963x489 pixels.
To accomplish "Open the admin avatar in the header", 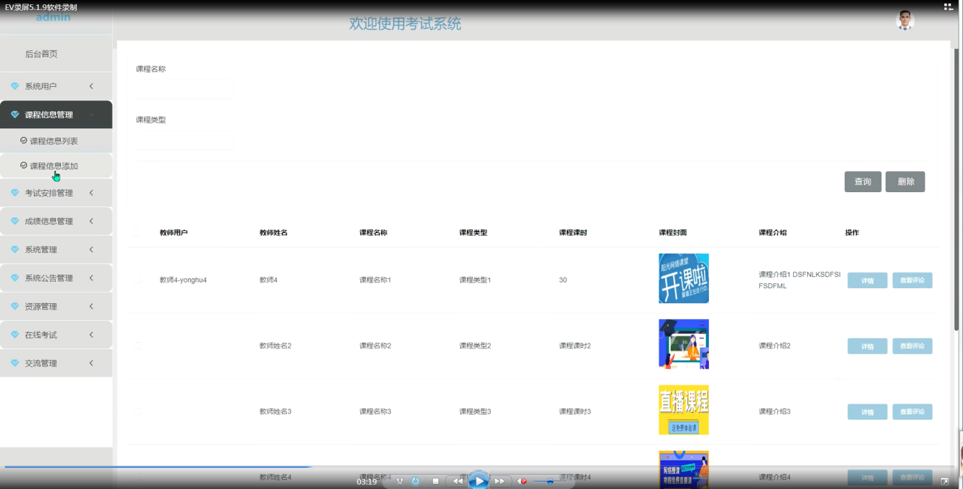I will click(905, 21).
